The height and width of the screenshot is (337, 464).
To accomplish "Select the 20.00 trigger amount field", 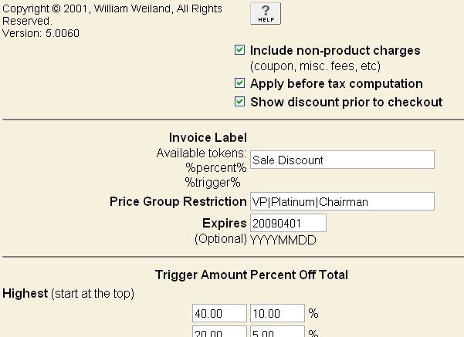I will pos(218,332).
